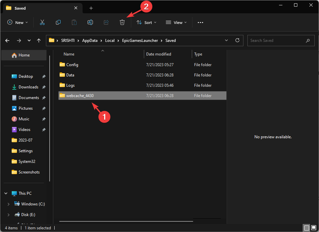Image resolution: width=319 pixels, height=232 pixels.
Task: Sort by Name column header
Action: coord(69,54)
